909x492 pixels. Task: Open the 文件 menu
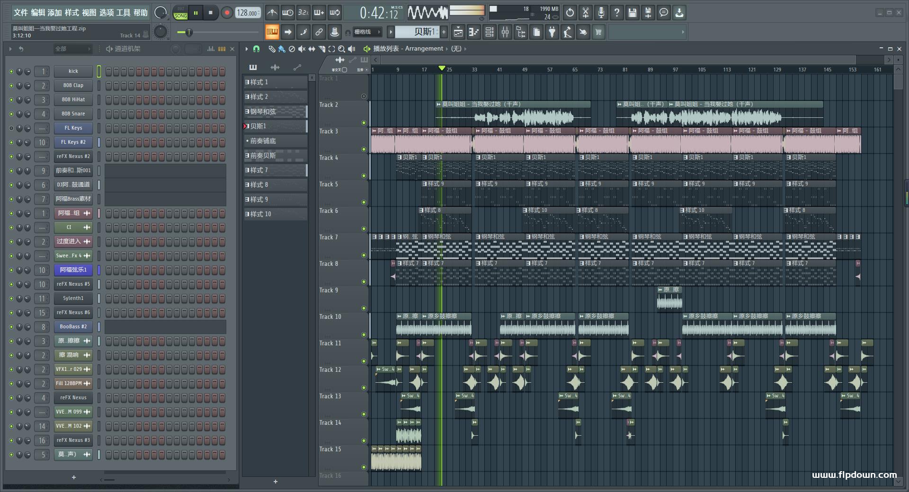(21, 13)
